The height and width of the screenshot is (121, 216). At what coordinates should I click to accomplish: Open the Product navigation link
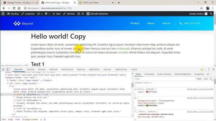pos(135,23)
